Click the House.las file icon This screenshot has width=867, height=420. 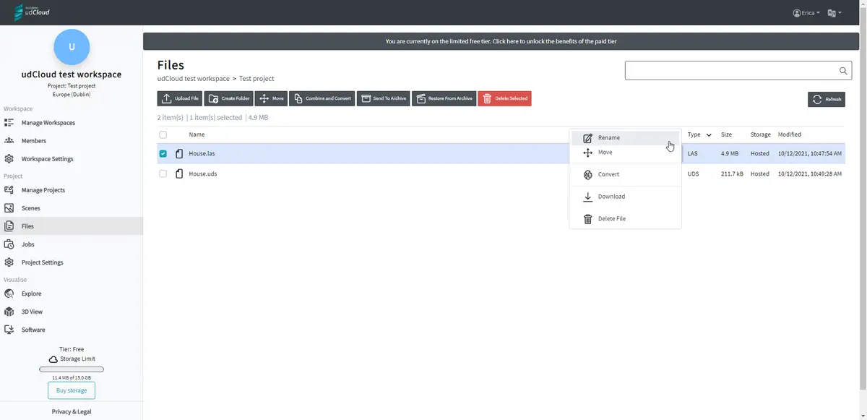pyautogui.click(x=179, y=153)
